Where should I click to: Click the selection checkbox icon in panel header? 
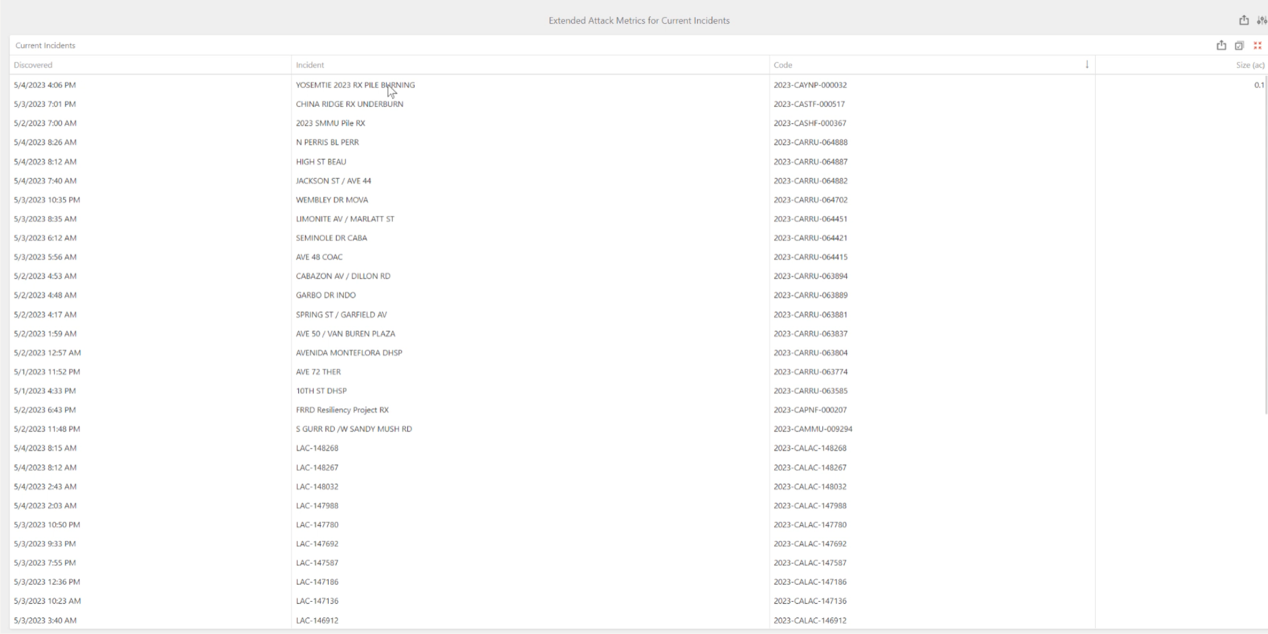(1239, 46)
